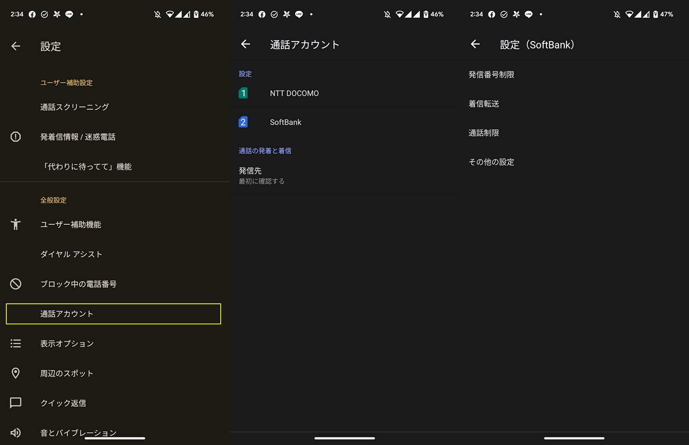Open ブロック中の電話番号 setting
689x445 pixels.
coord(115,284)
